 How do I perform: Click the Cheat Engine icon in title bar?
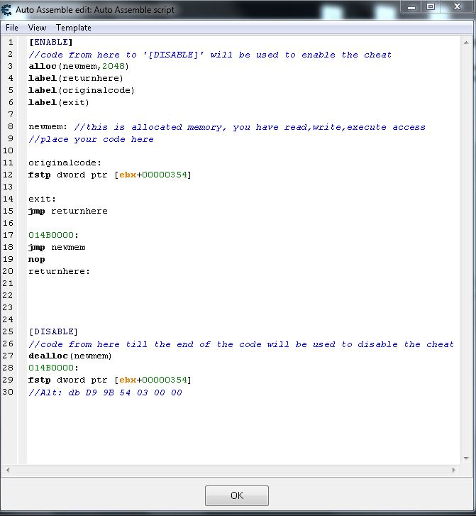click(x=8, y=10)
